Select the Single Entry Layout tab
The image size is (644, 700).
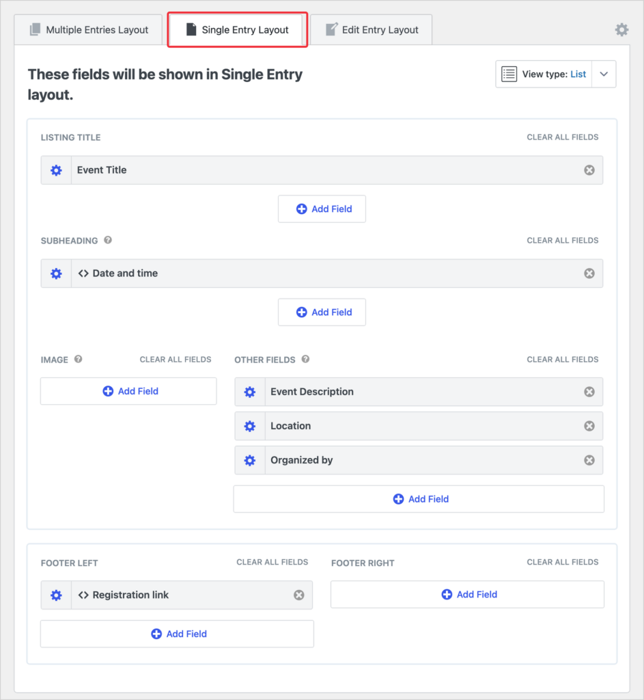click(237, 30)
